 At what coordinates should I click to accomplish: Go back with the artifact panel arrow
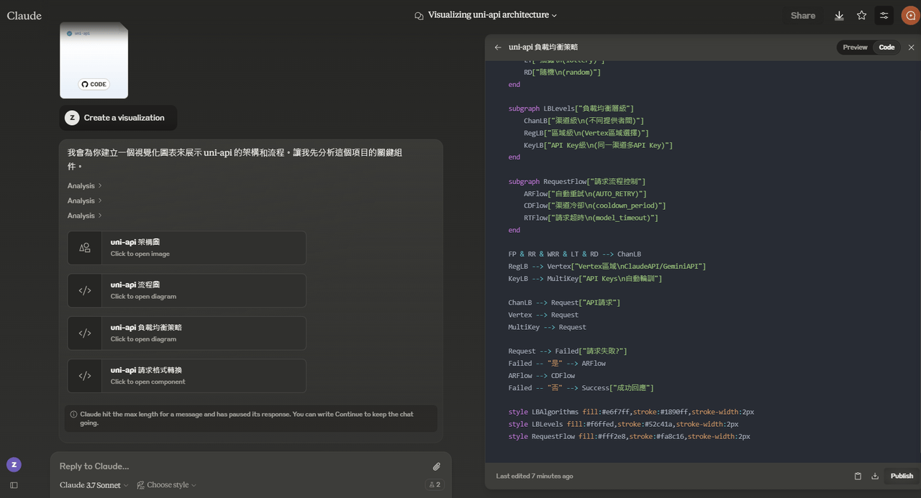click(x=498, y=47)
